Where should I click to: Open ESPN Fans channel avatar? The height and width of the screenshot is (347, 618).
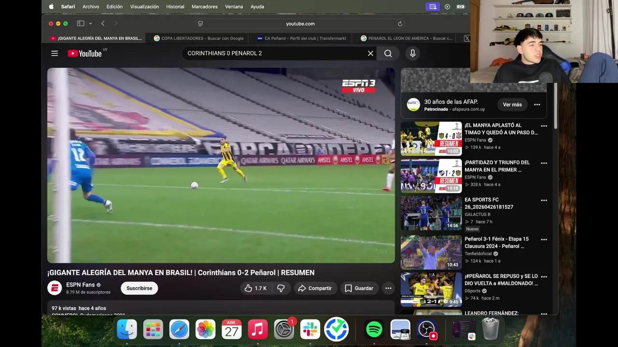(x=55, y=288)
